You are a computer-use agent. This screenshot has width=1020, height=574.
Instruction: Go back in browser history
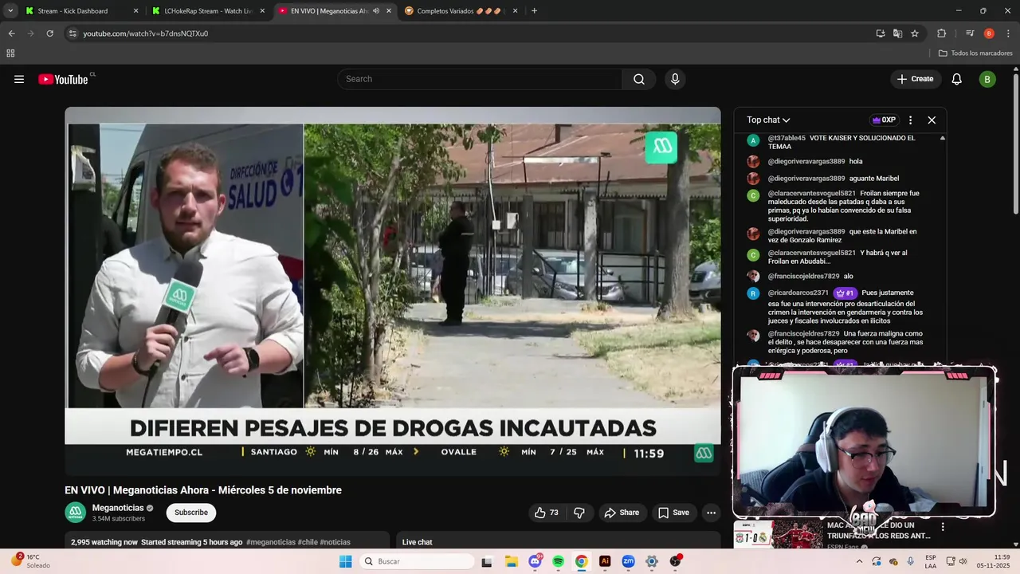click(11, 33)
